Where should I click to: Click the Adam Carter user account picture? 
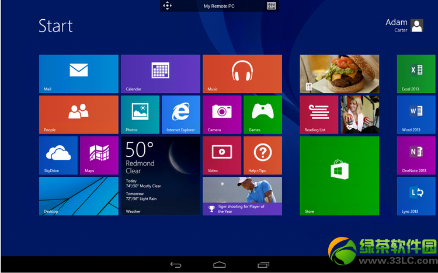tap(417, 26)
